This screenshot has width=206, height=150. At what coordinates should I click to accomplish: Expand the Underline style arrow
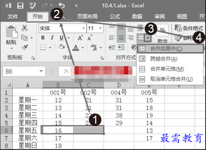click(68, 38)
